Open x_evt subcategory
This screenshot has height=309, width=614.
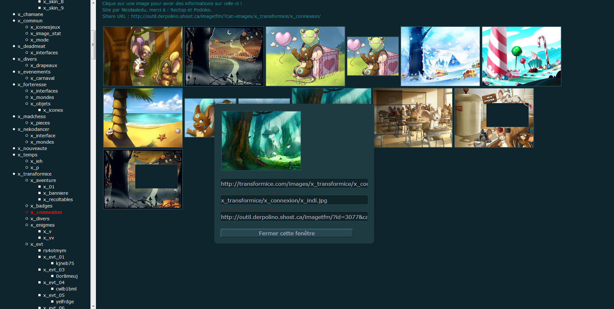[37, 244]
